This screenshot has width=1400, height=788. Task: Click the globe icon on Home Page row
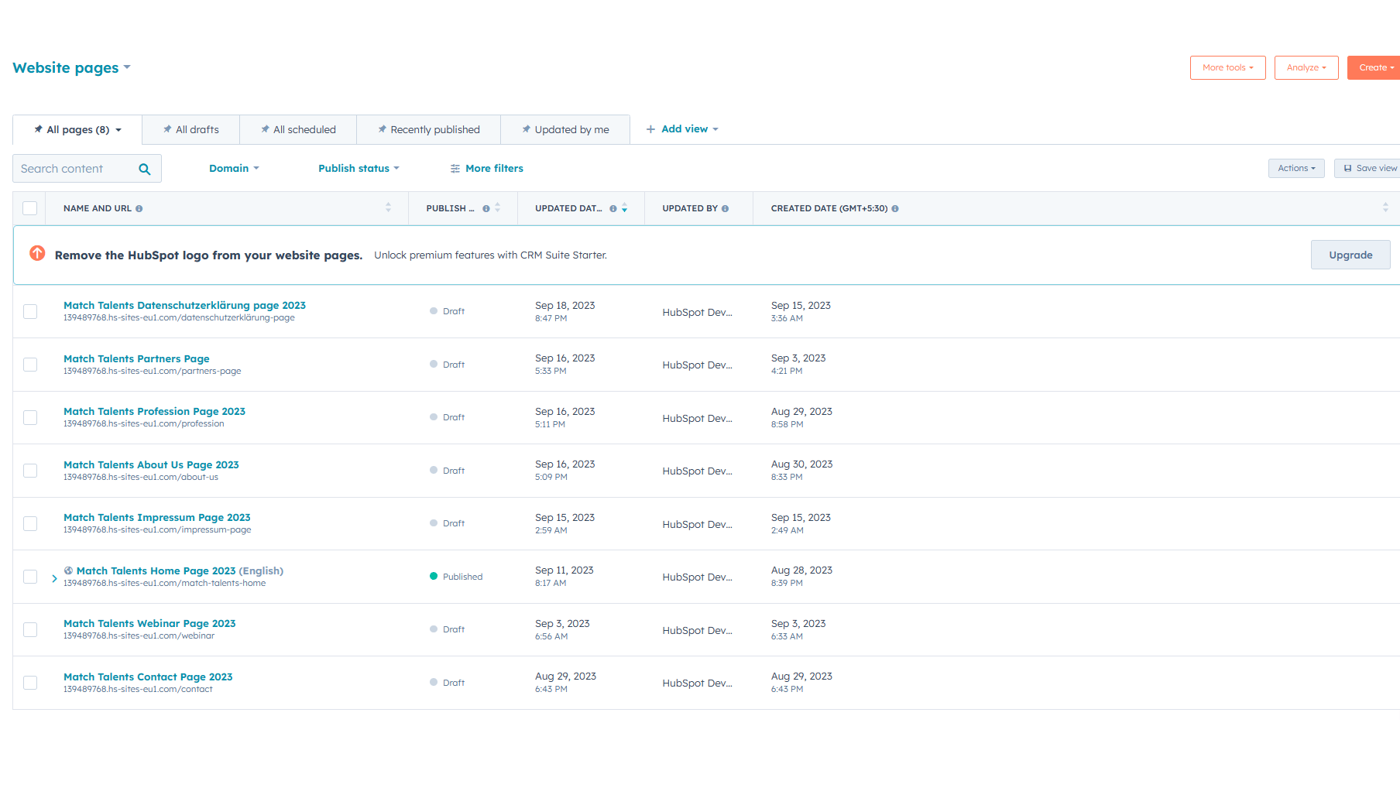coord(68,570)
